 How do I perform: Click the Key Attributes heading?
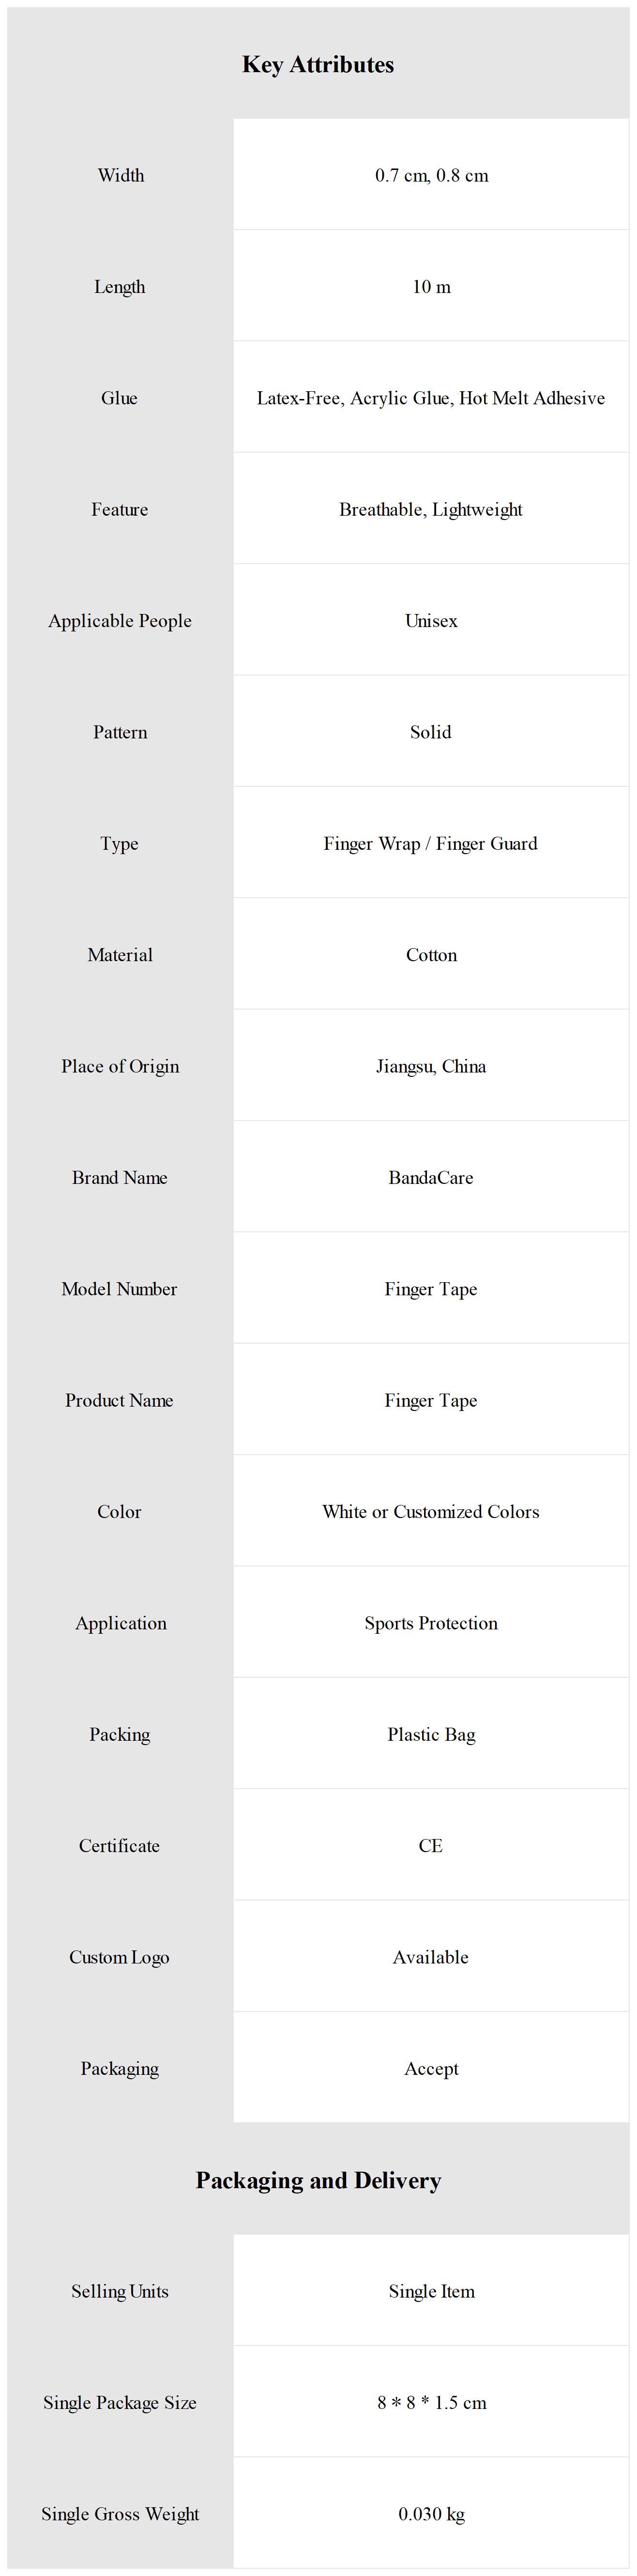coord(318,65)
